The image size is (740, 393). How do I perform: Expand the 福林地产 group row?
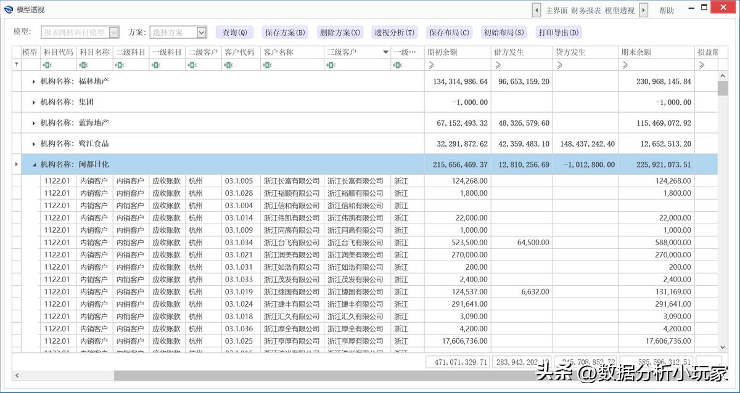coord(34,81)
